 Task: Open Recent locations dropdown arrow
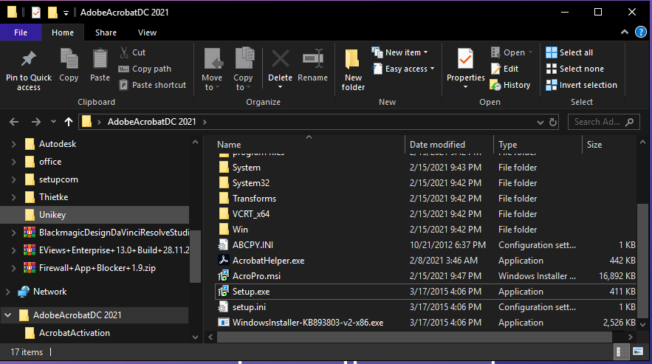pyautogui.click(x=53, y=122)
